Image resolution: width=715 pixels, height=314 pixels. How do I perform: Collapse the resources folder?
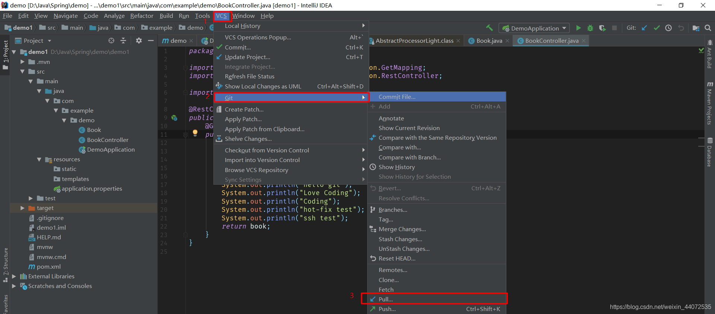(x=39, y=159)
